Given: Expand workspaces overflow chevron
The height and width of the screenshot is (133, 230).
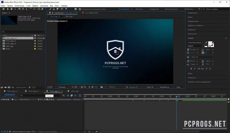Looking at the screenshot, I should 199,9.
